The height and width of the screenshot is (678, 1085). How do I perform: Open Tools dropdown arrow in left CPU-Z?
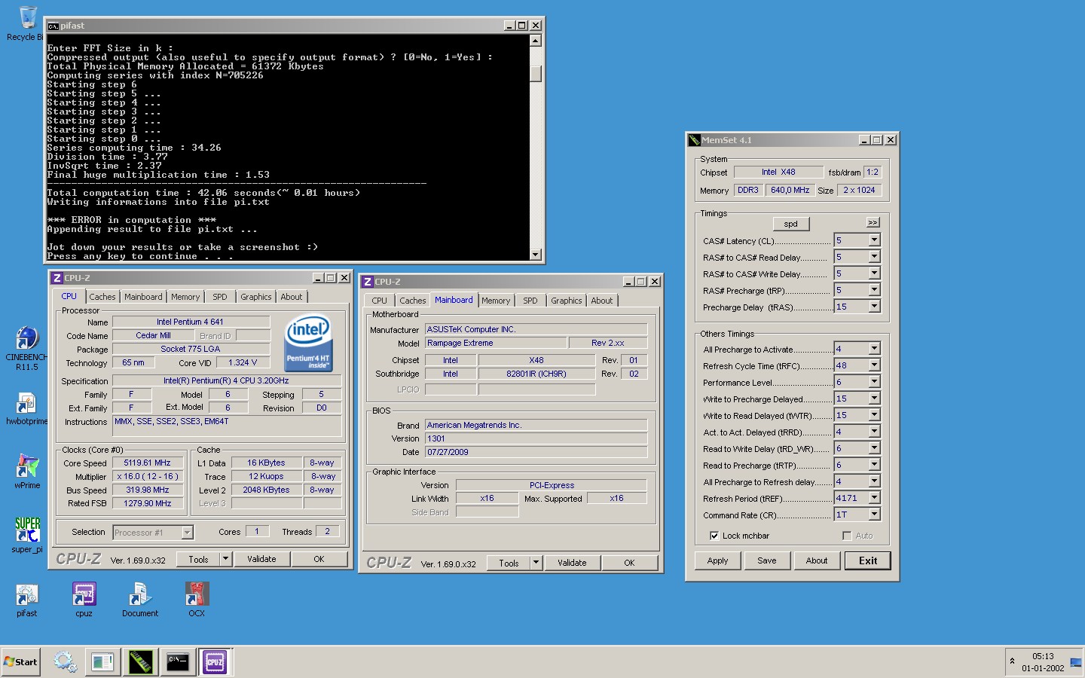point(225,559)
